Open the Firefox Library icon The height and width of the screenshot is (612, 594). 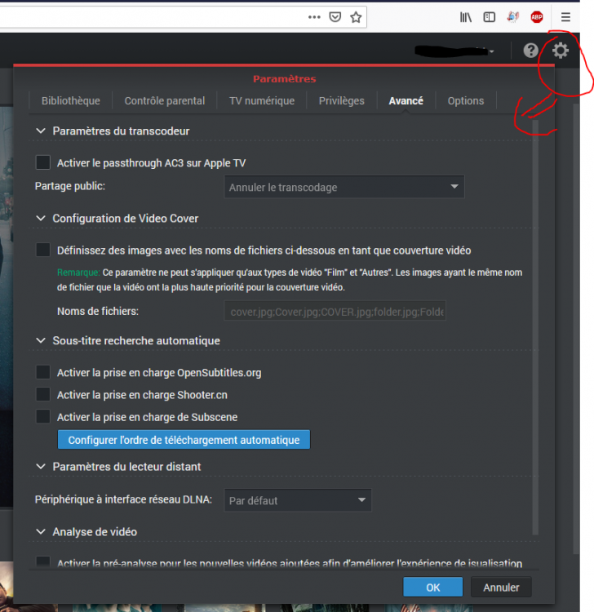466,17
